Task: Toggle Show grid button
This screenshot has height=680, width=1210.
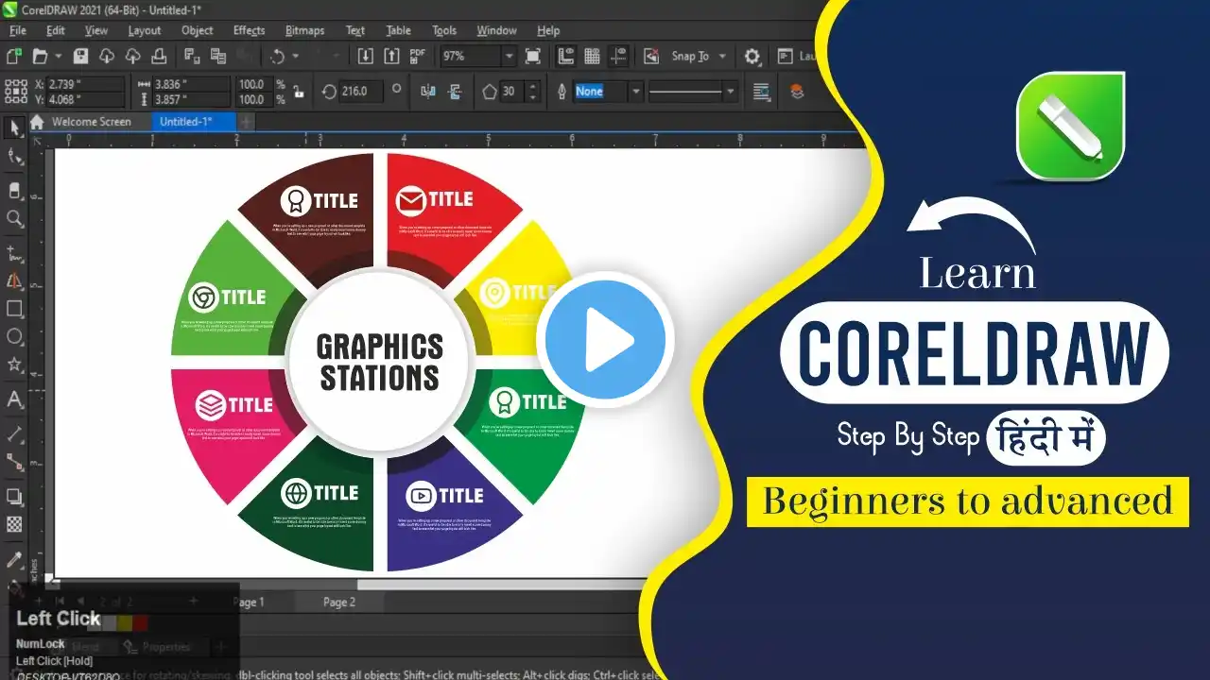Action: click(593, 57)
